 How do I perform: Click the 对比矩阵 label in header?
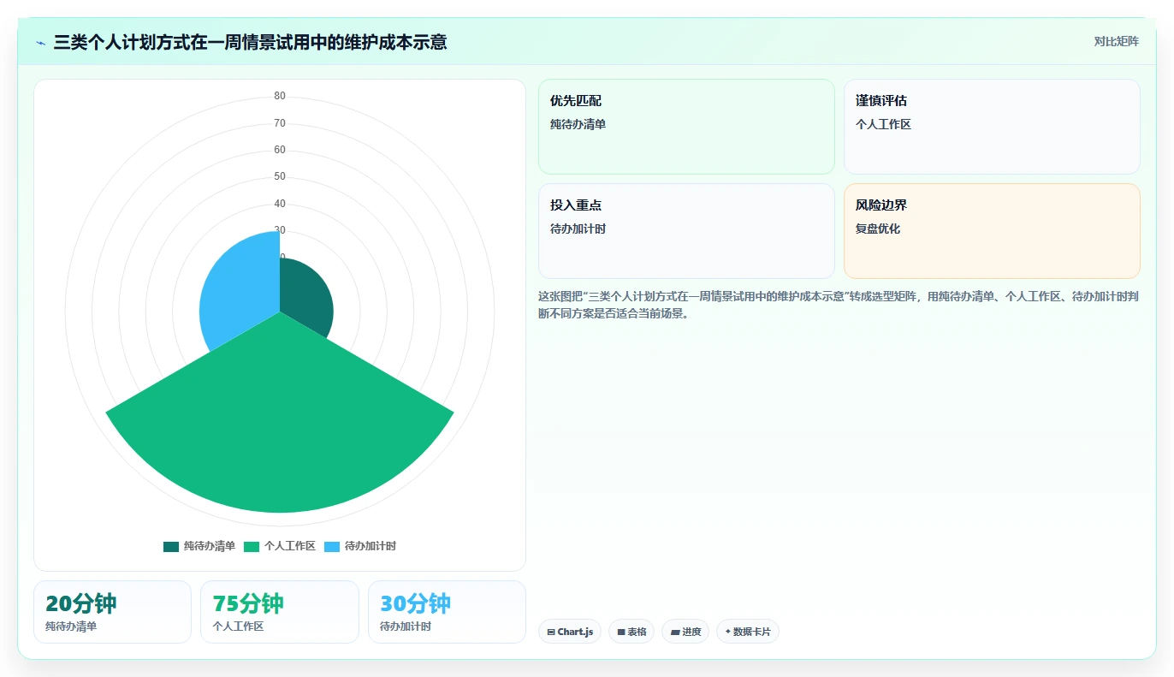[1116, 41]
